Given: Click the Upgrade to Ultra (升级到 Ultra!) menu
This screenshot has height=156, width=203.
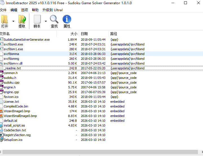Looking at the screenshot, I should click(x=53, y=10).
